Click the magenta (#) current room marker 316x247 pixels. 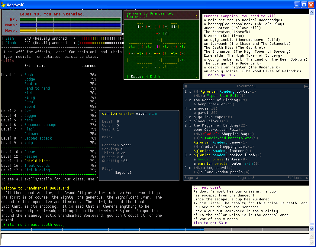157,47
